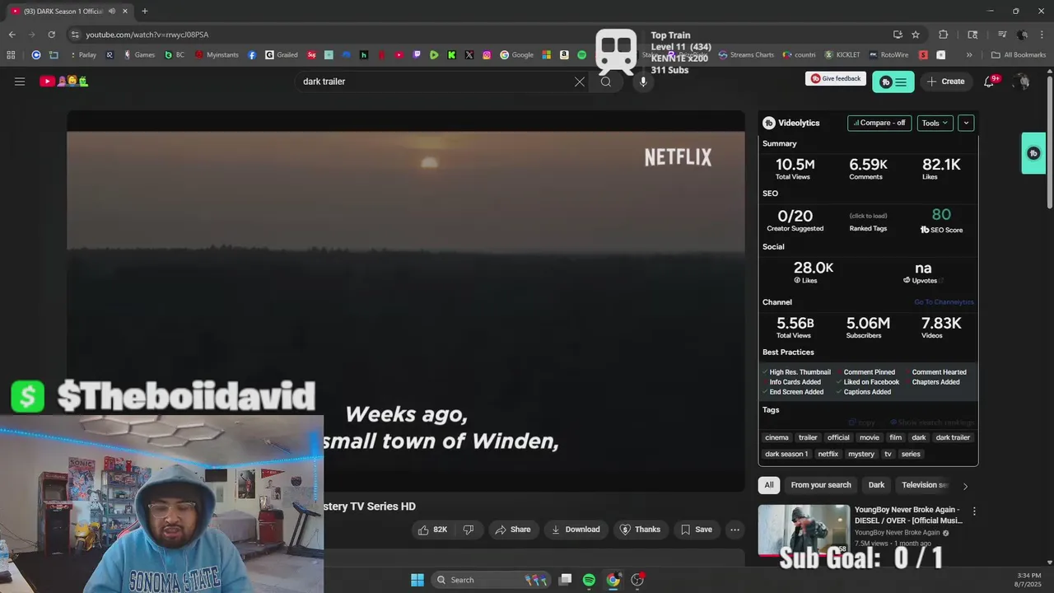Open the Instagram bookmark icon
1054x593 pixels.
[487, 55]
